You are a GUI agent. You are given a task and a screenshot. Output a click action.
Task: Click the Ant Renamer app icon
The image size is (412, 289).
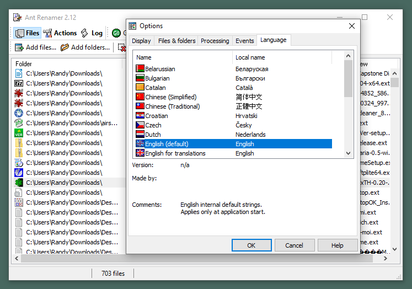click(17, 17)
